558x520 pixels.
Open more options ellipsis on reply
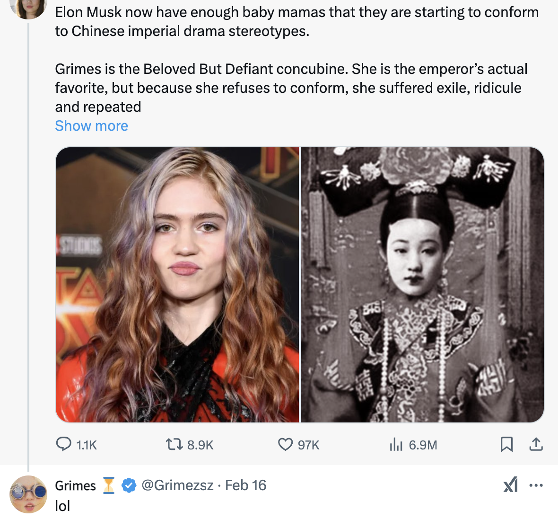(x=536, y=485)
